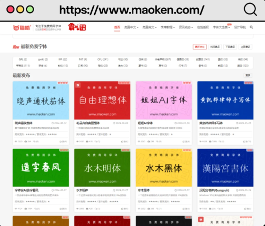265x226 pixels.
Task: Click the download icon under 水木黑体
Action: tap(149, 209)
